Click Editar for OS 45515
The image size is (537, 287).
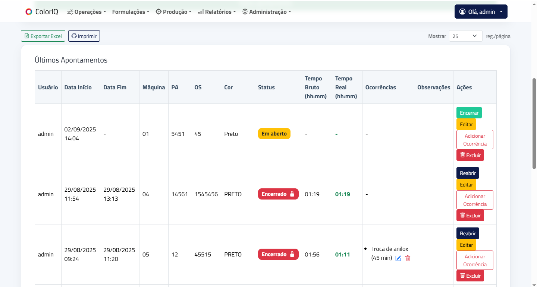[466, 245]
